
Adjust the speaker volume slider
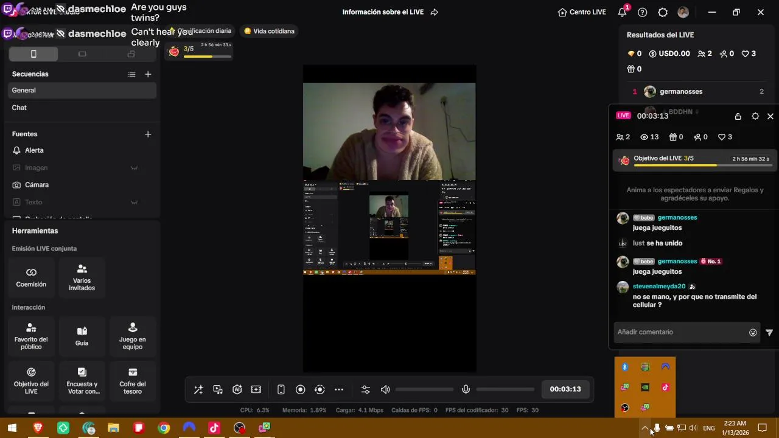tap(424, 389)
